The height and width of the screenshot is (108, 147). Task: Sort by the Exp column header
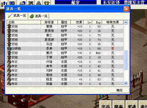97,22
